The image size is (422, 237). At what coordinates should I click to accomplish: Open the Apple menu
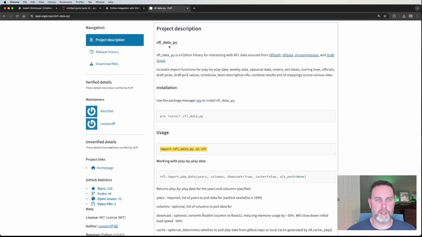(5, 2)
